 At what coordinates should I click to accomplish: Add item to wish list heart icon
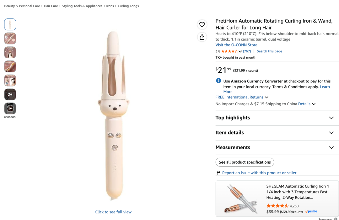202,25
